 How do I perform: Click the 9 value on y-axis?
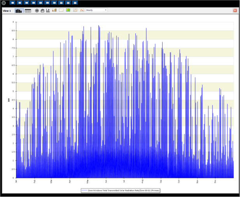[13, 22]
